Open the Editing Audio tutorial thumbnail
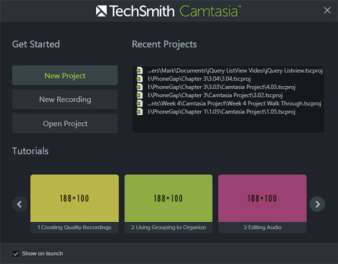 click(262, 198)
